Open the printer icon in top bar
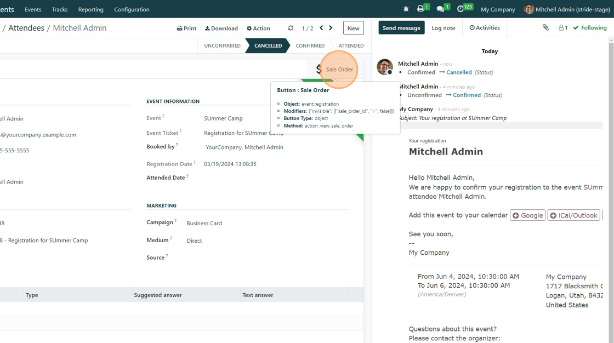The width and height of the screenshot is (614, 343). (x=420, y=9)
